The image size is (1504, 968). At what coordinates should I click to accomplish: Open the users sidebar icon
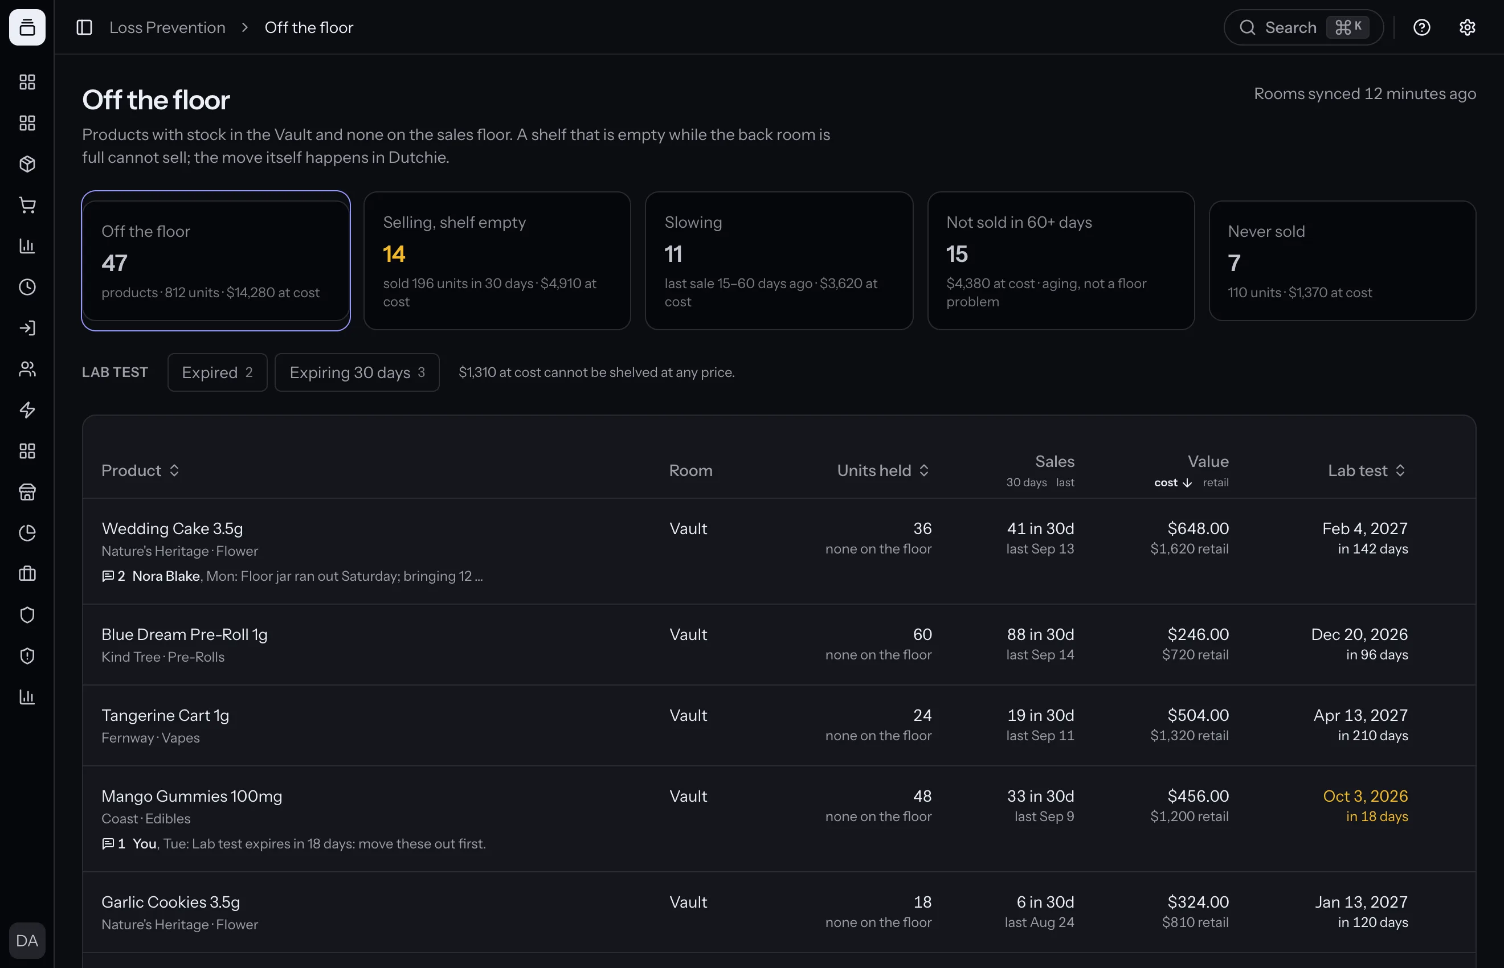[27, 369]
